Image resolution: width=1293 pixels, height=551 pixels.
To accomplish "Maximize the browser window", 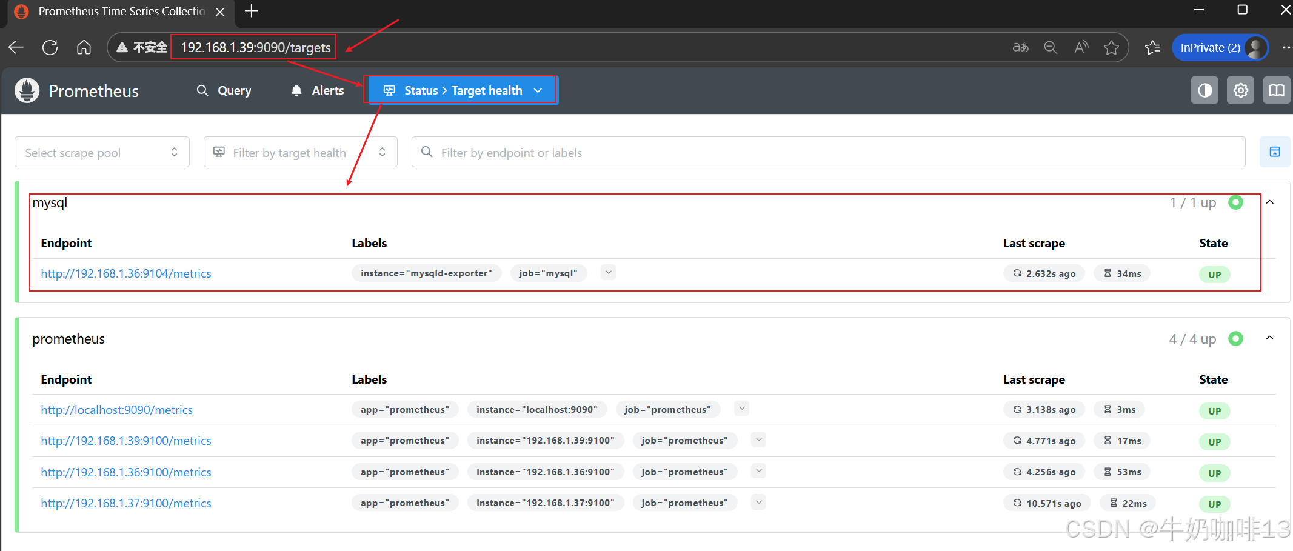I will [1243, 10].
